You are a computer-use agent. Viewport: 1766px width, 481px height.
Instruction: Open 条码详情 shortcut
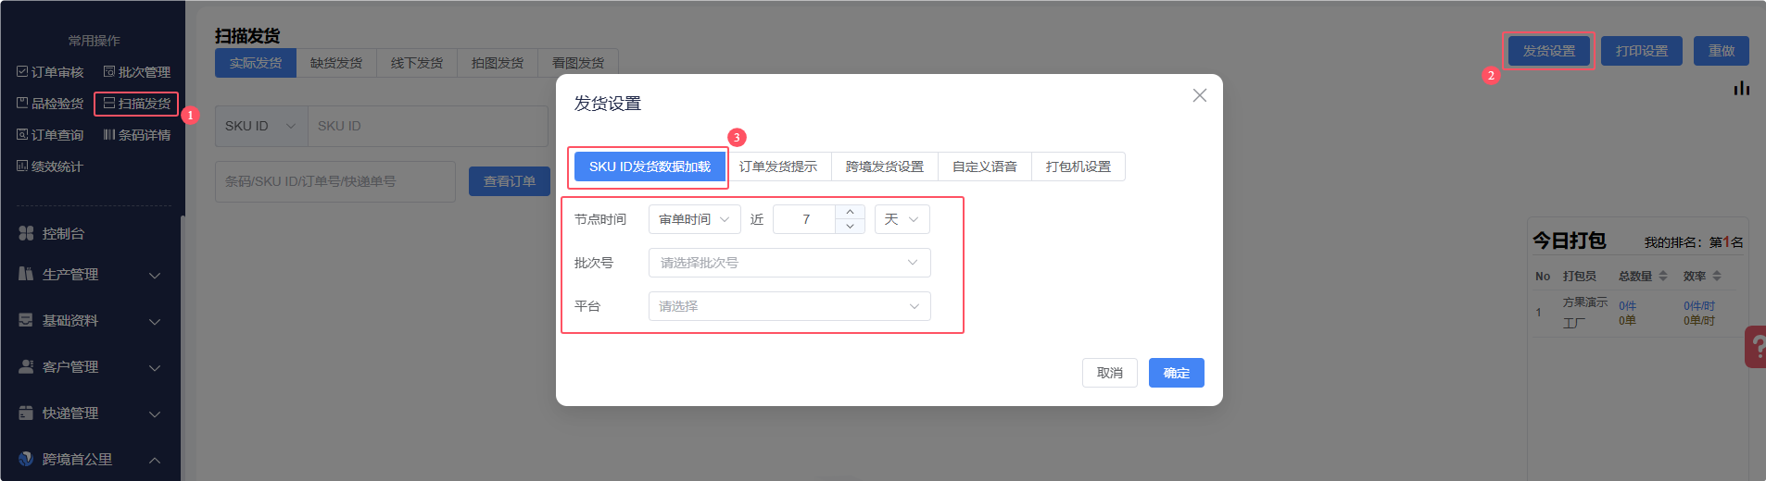(x=136, y=135)
